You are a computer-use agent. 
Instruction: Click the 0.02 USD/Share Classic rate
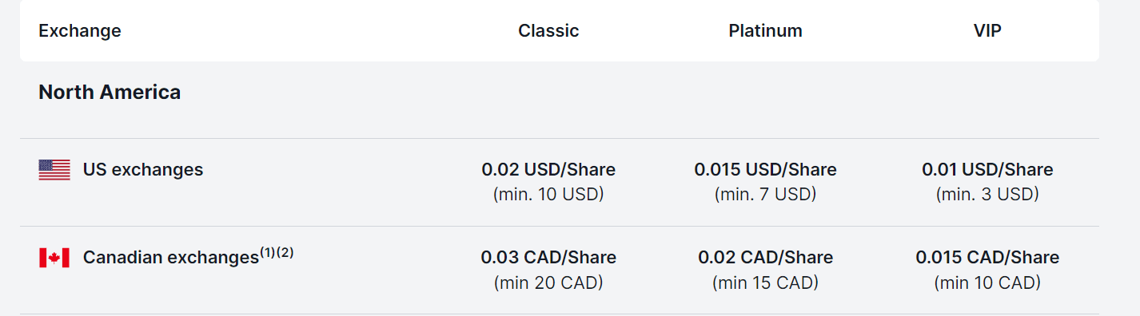point(548,170)
